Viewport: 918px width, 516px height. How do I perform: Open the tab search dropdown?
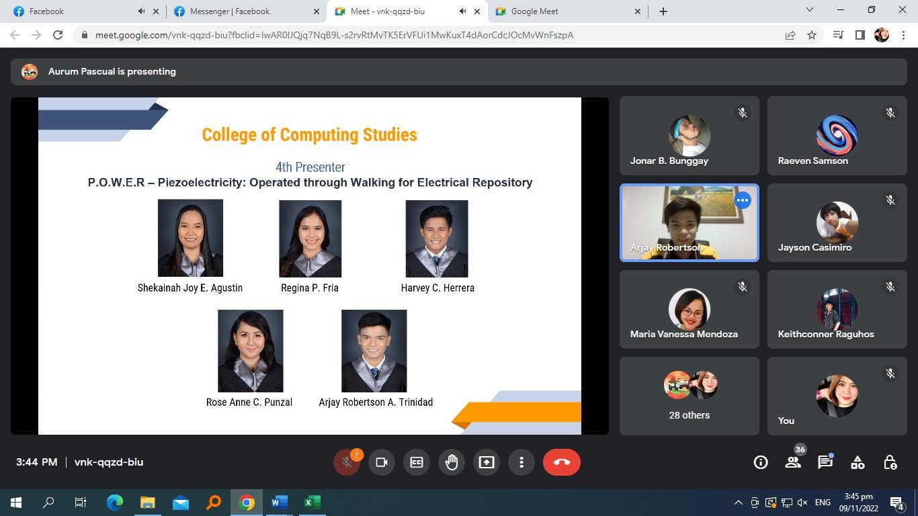(810, 10)
